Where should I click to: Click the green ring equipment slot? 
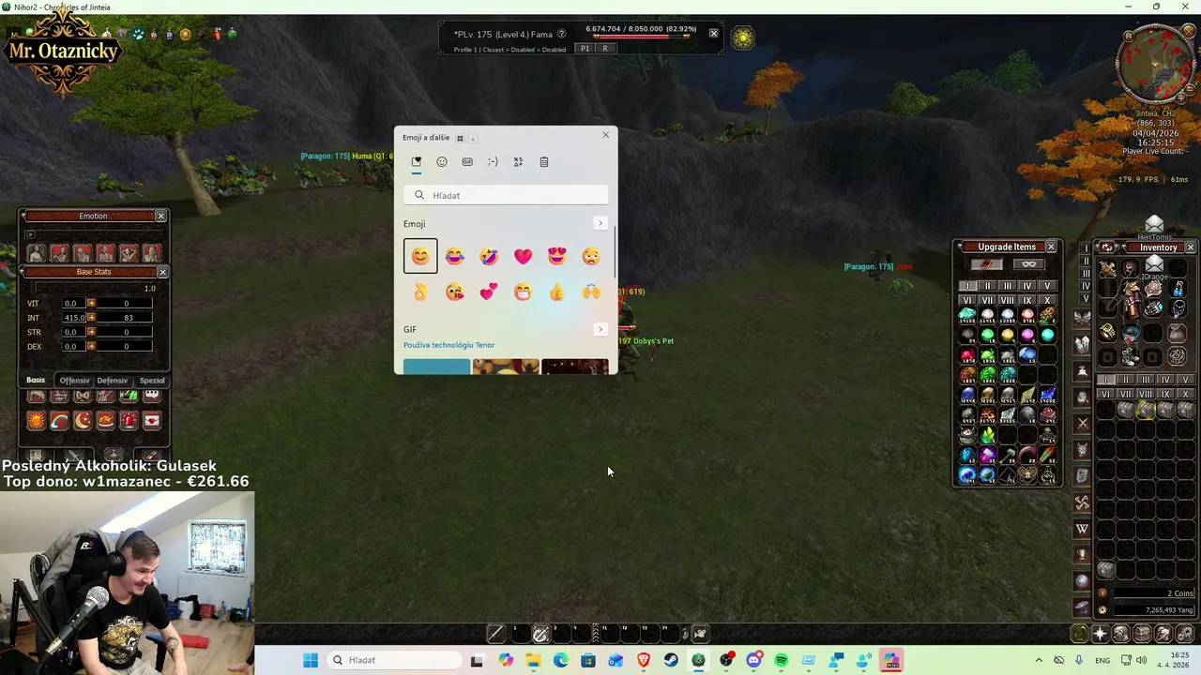[1107, 332]
